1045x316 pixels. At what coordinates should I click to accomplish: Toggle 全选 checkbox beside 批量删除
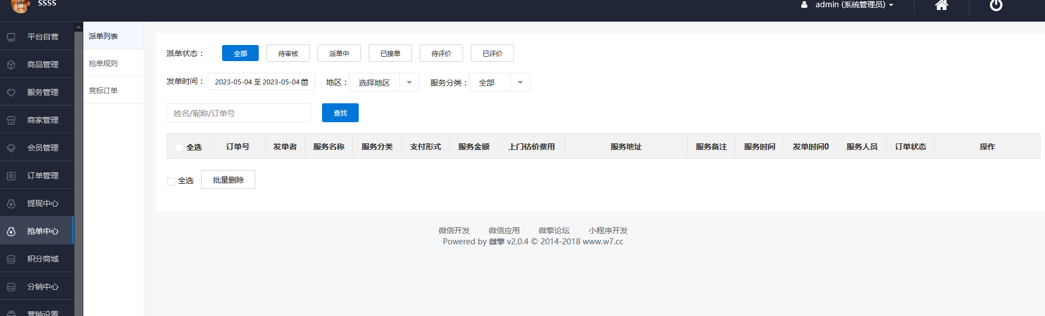point(171,181)
